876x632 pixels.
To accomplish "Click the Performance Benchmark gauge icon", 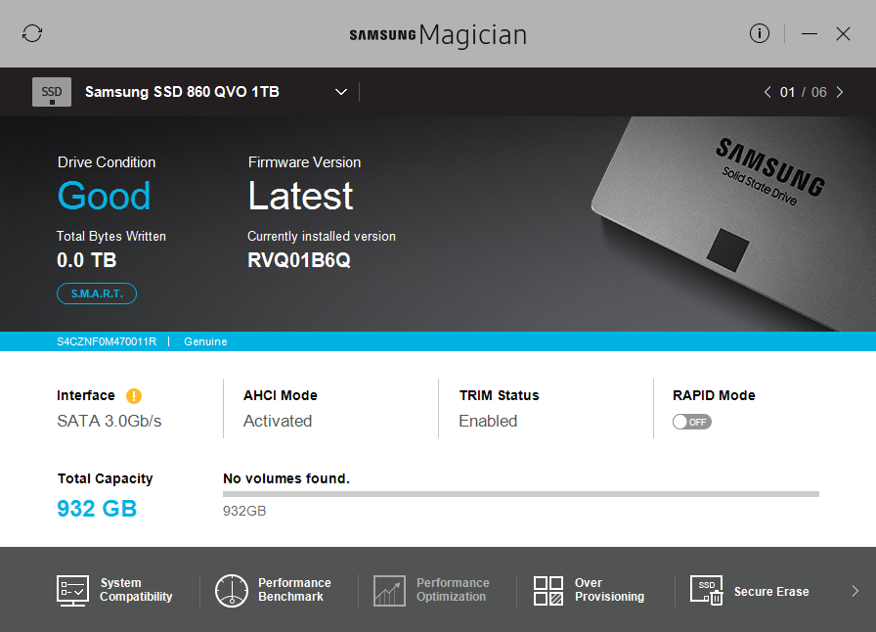I will click(x=232, y=591).
